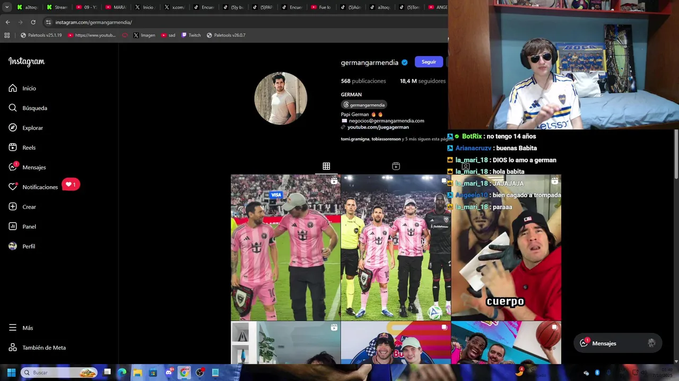This screenshot has width=679, height=381.
Task: Open sad bookmark
Action: click(x=168, y=35)
